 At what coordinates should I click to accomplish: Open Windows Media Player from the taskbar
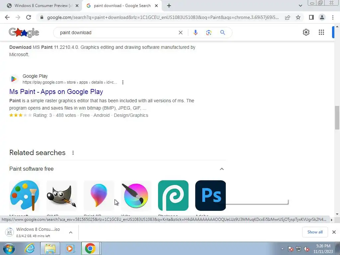coord(70,248)
